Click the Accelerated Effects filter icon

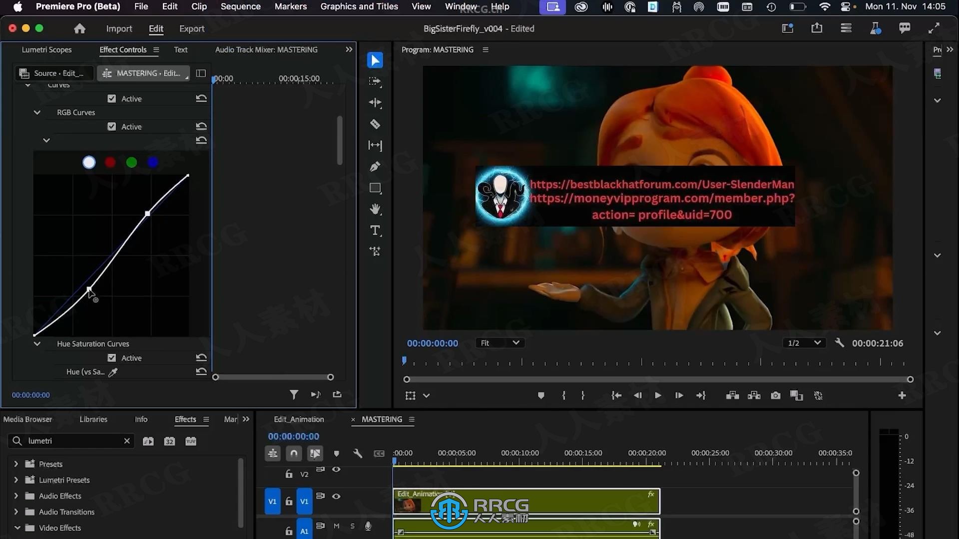tap(148, 441)
